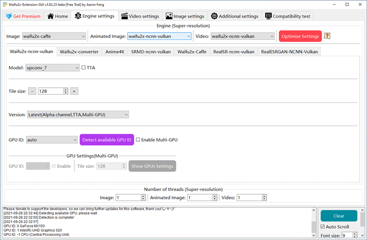Toggle the TTA checkbox
This screenshot has width=367, height=240.
tap(83, 67)
